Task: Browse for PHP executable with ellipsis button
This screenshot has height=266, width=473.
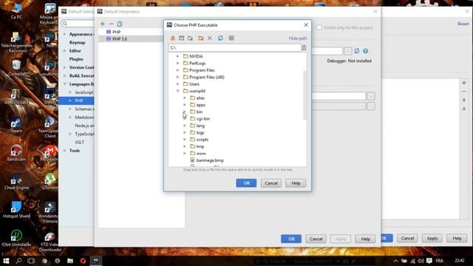Action: pyautogui.click(x=348, y=51)
